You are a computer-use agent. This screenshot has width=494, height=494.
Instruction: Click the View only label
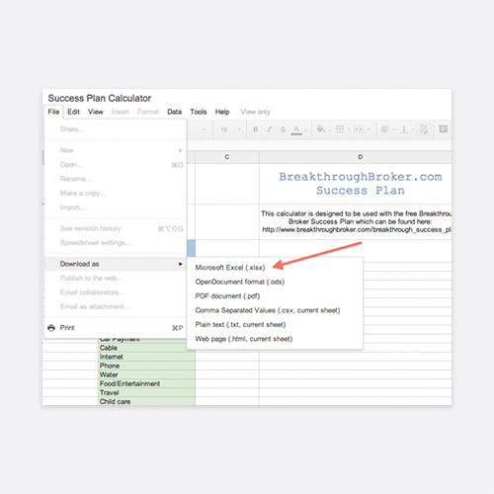point(255,112)
